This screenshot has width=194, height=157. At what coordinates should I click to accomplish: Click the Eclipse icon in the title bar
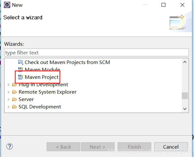click(x=7, y=5)
